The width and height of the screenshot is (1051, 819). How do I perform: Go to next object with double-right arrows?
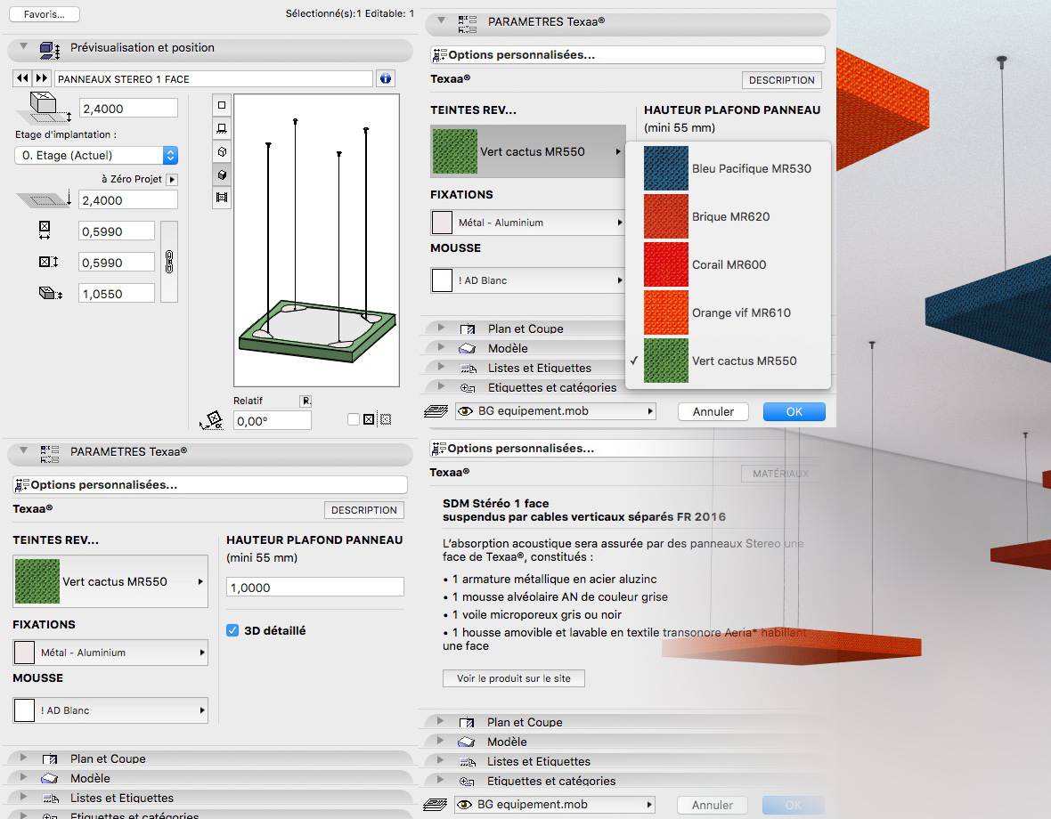[x=42, y=78]
